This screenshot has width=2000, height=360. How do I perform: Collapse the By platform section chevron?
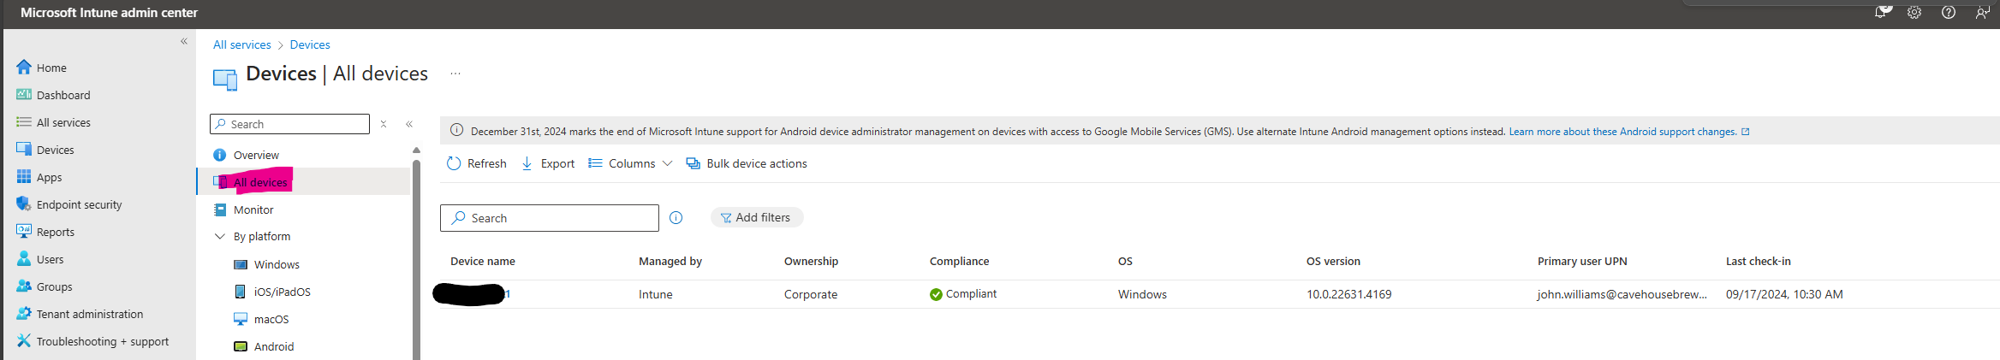click(x=220, y=236)
